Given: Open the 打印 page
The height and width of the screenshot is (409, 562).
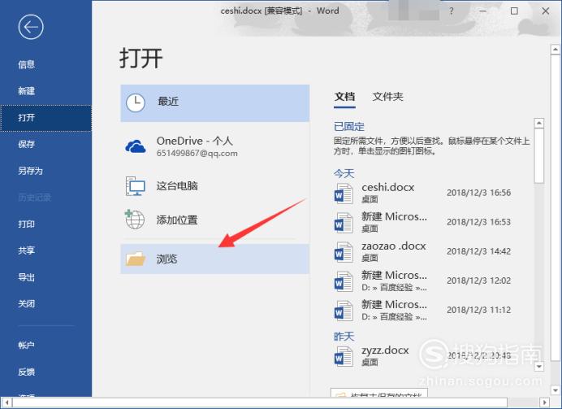Looking at the screenshot, I should (x=27, y=224).
